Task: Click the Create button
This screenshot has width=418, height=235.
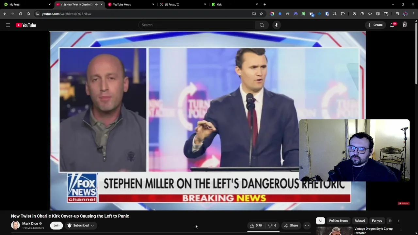Action: tap(375, 25)
